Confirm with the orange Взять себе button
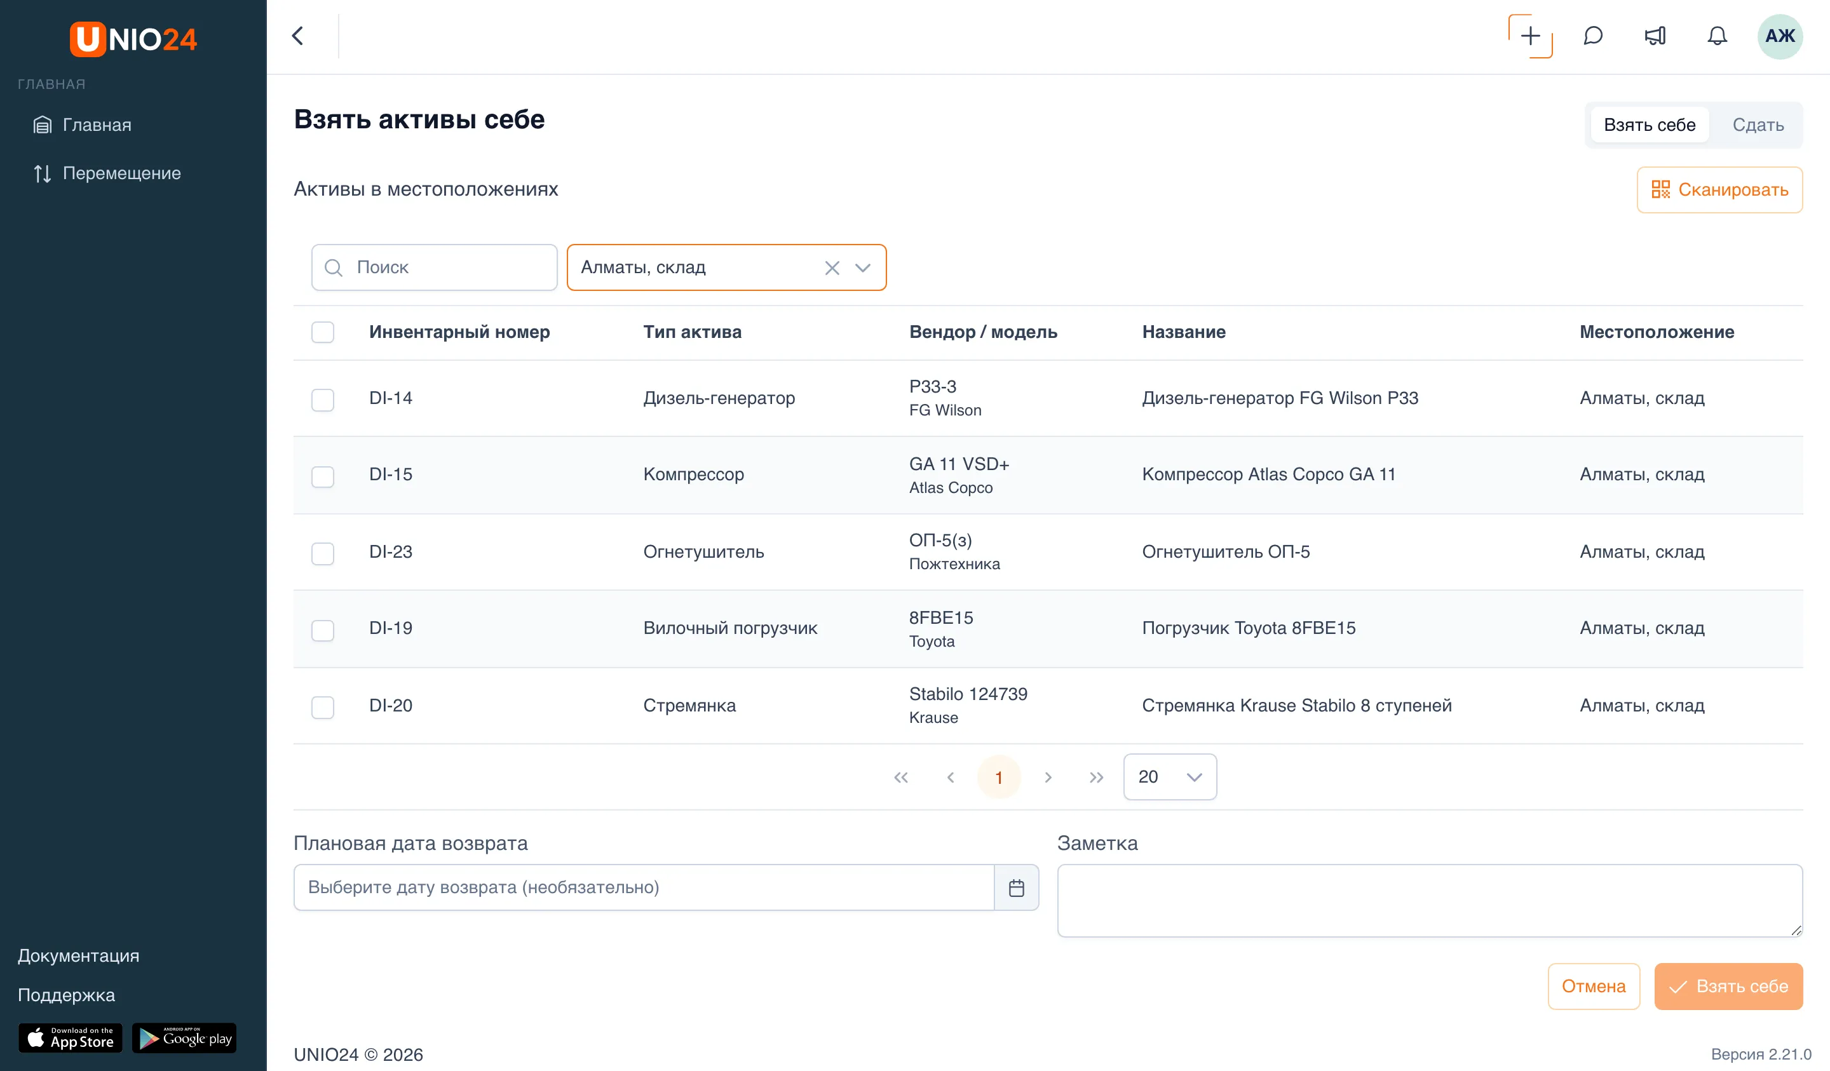 click(x=1728, y=987)
